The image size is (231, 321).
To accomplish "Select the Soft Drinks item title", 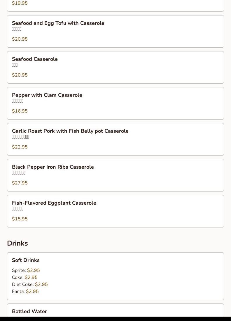I will coord(26,260).
